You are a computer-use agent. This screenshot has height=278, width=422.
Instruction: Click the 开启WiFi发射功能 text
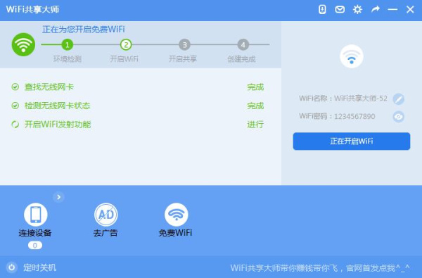[x=58, y=124]
